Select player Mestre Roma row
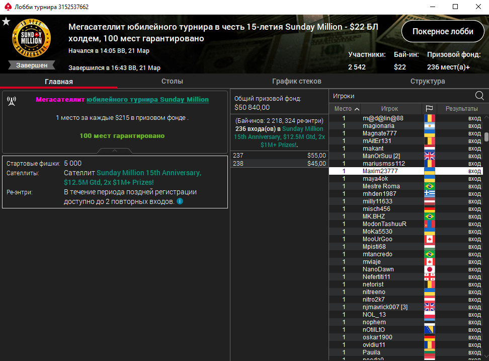489x361 pixels. 405,186
